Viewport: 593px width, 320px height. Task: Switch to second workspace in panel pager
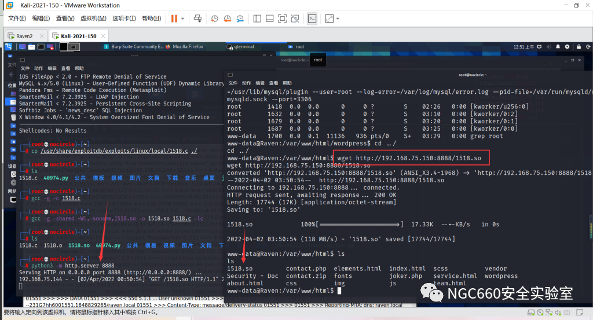click(x=74, y=47)
